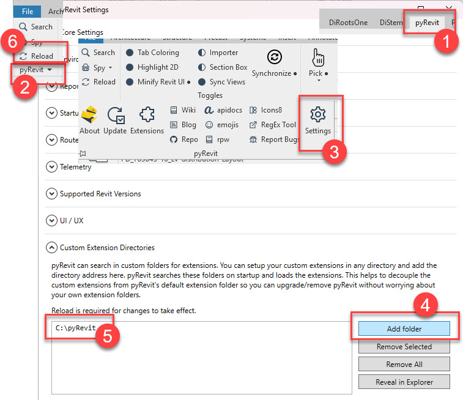Switch to the DiStem tab
Image resolution: width=463 pixels, height=400 pixels.
391,23
